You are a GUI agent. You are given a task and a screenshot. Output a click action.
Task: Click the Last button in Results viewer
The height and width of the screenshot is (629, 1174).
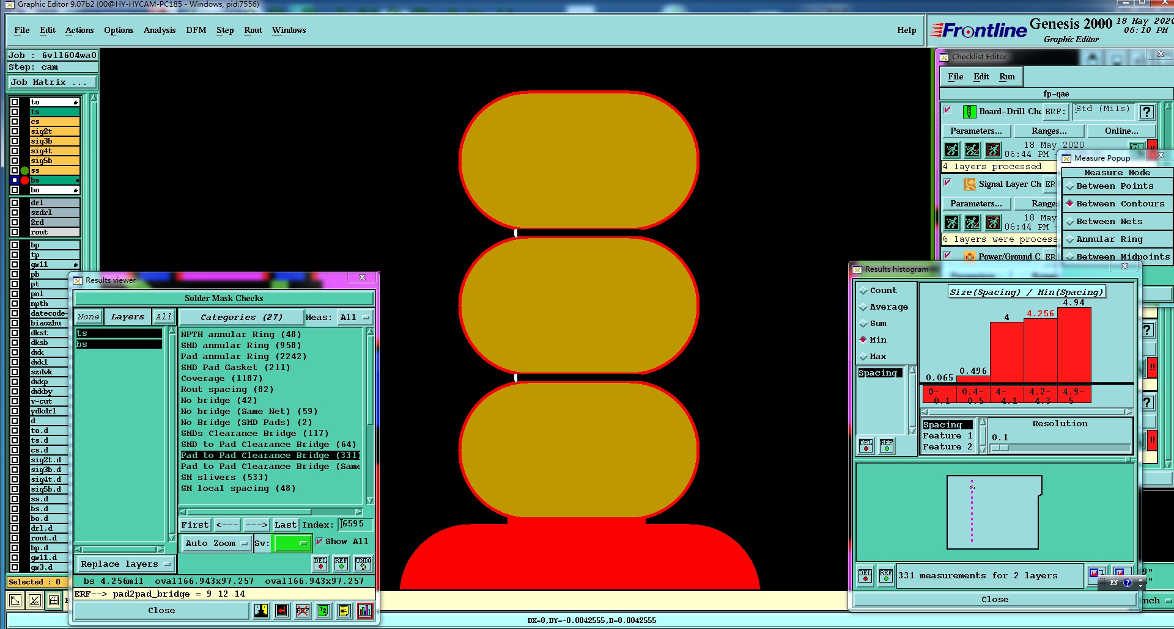tap(285, 525)
